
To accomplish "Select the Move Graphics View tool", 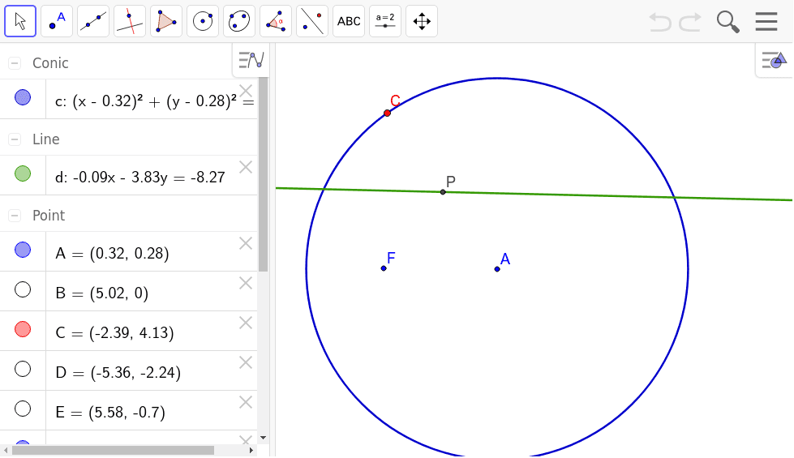I will pyautogui.click(x=421, y=21).
